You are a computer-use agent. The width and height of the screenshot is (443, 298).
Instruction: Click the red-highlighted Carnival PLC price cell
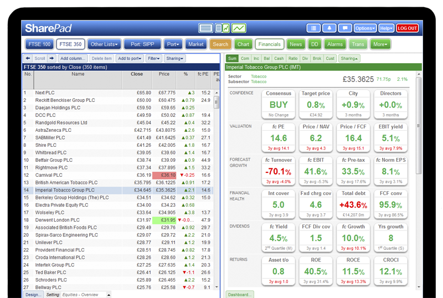click(x=165, y=175)
